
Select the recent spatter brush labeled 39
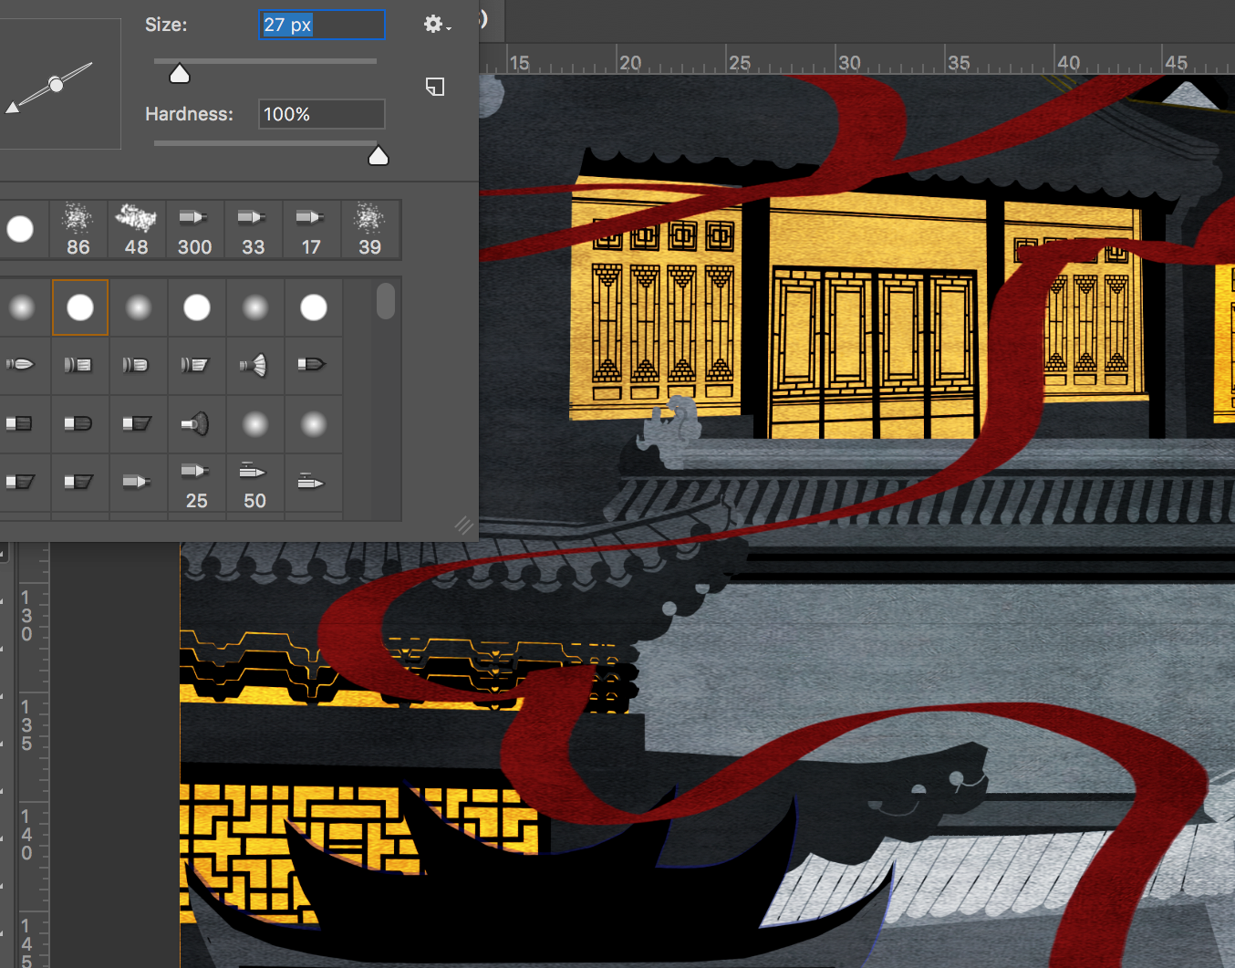coord(369,229)
